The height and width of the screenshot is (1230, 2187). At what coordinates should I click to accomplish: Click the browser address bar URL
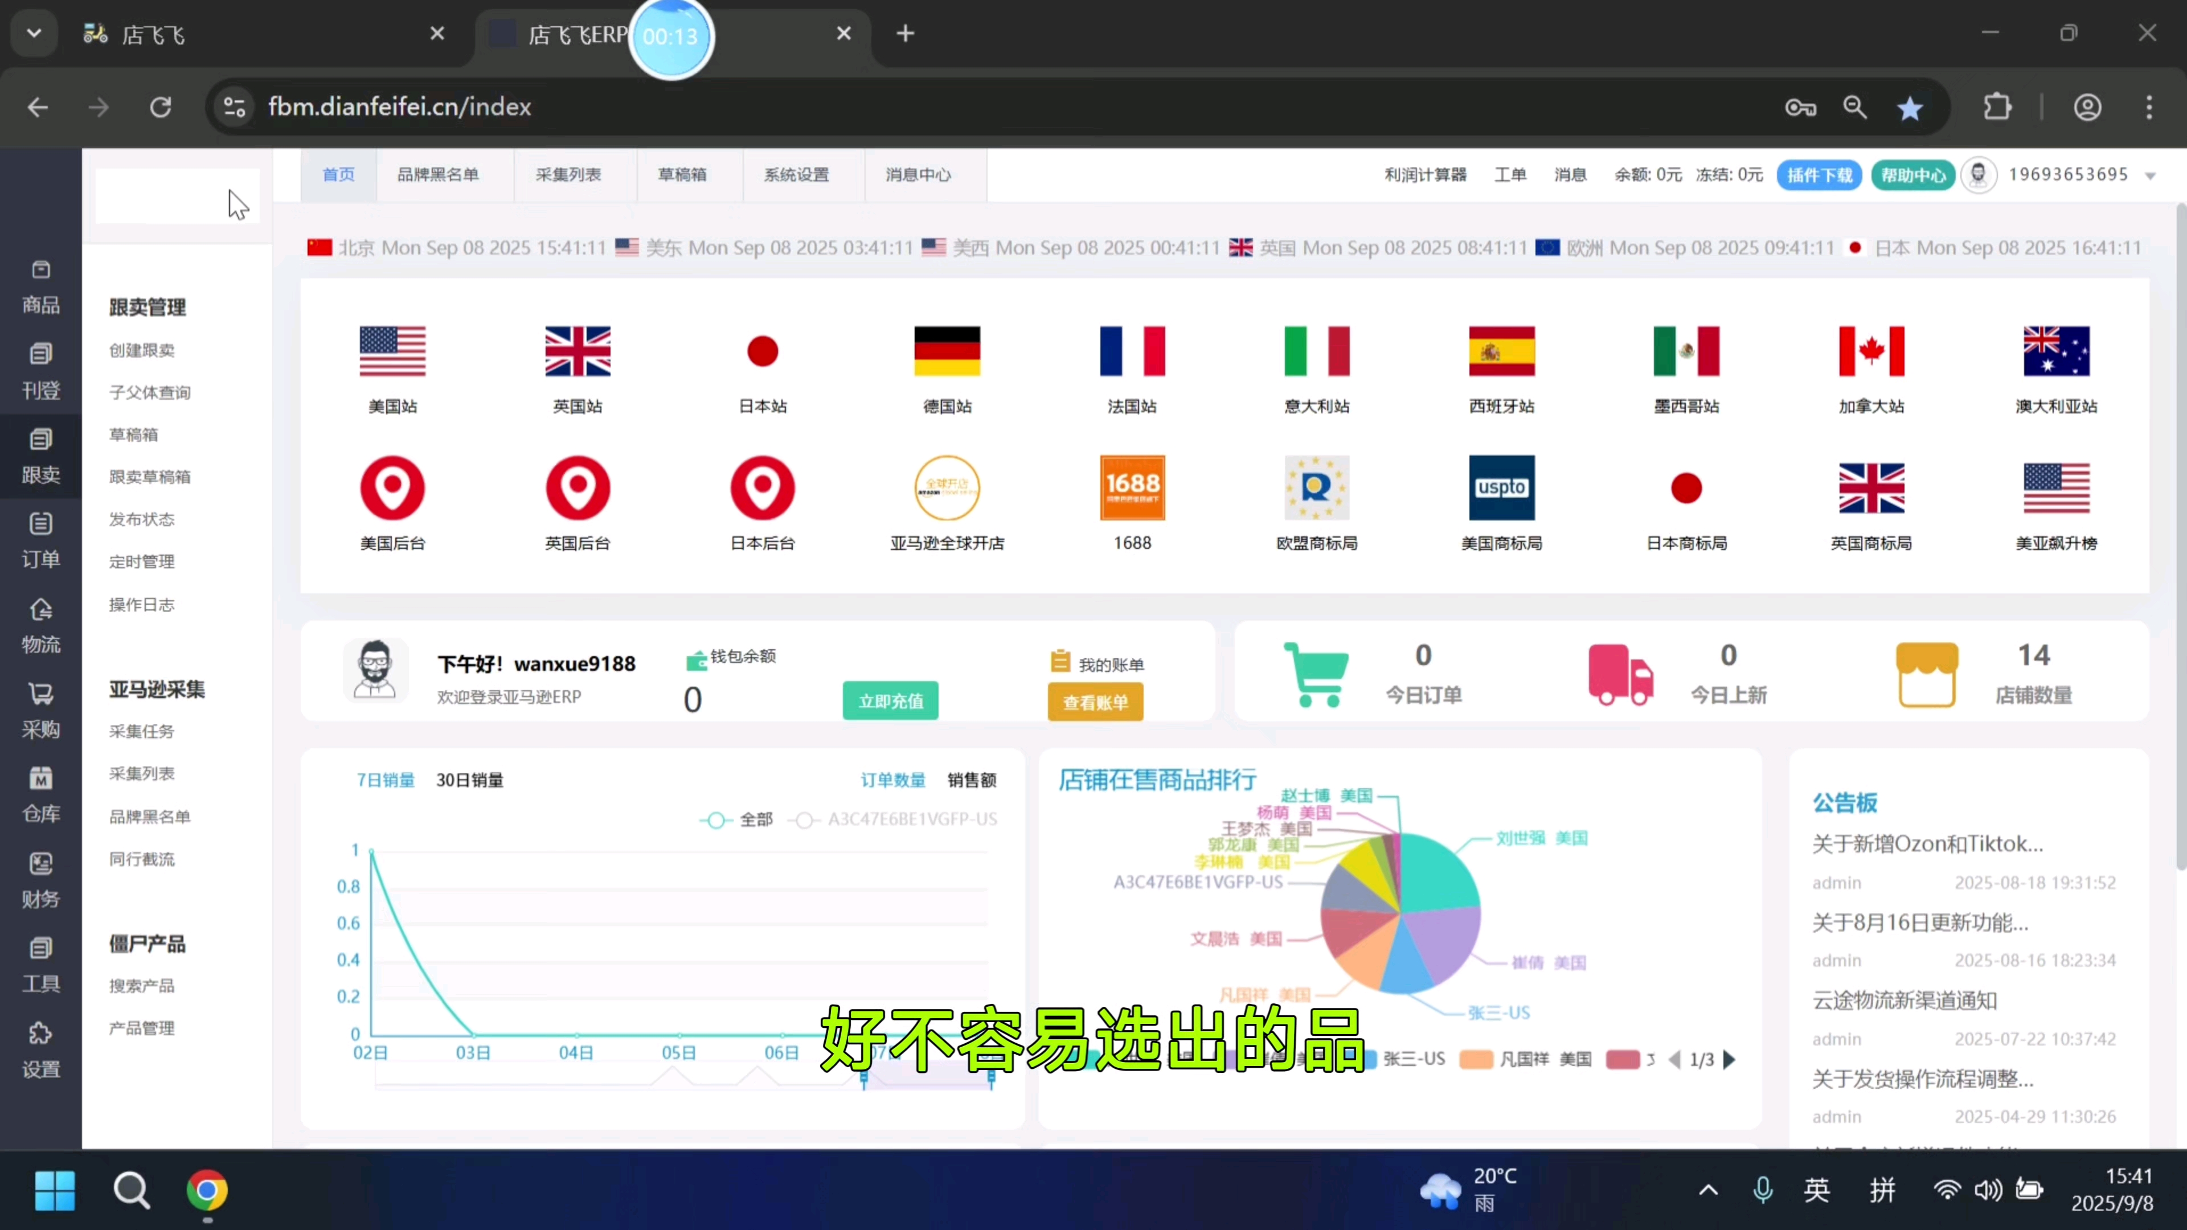(x=399, y=107)
